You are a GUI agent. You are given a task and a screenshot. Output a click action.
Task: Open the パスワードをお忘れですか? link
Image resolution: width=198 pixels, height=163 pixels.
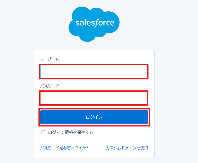tap(64, 148)
